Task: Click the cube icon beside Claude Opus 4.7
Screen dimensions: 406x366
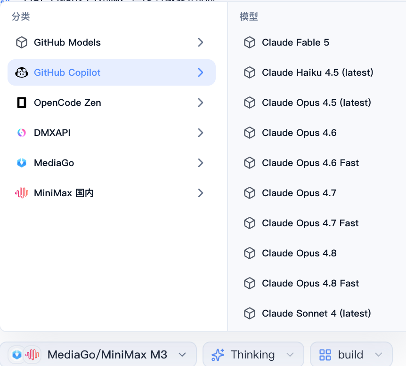Action: pos(250,193)
